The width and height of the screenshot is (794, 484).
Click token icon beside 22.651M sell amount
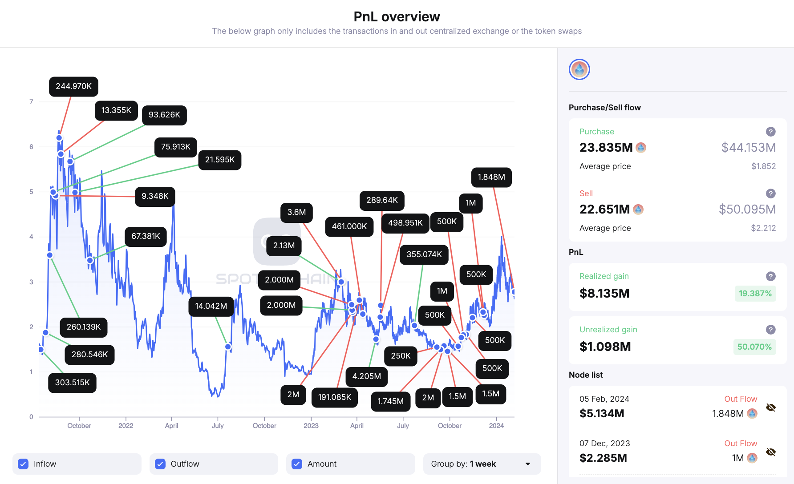tap(638, 209)
